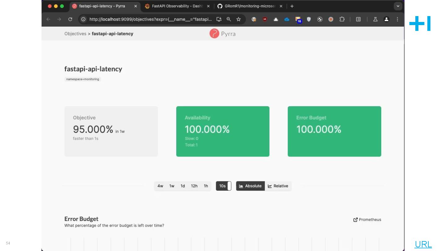
Task: Switch graphs to Absolute mode
Action: tap(250, 186)
